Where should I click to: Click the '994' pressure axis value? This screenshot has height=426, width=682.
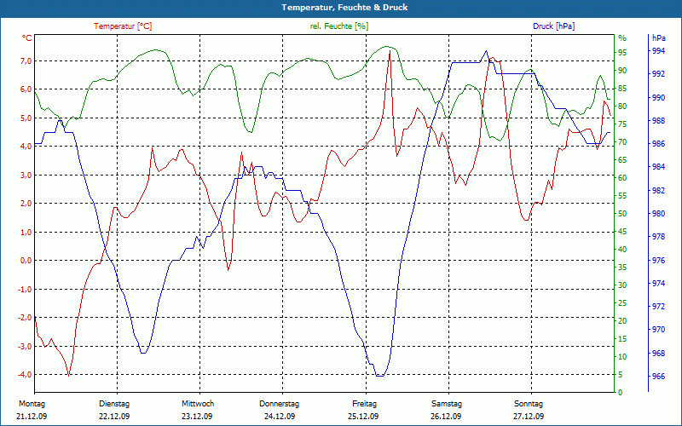(x=658, y=51)
